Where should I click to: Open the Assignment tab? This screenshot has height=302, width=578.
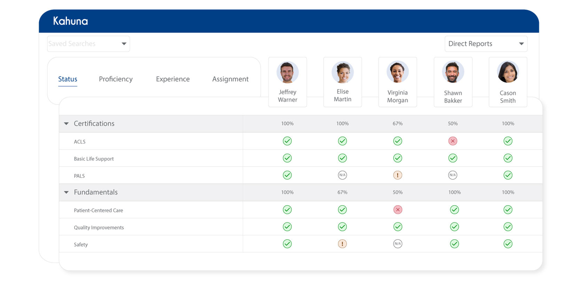[230, 79]
